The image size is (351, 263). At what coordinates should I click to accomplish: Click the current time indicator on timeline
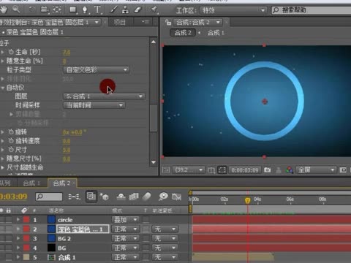coord(247,200)
